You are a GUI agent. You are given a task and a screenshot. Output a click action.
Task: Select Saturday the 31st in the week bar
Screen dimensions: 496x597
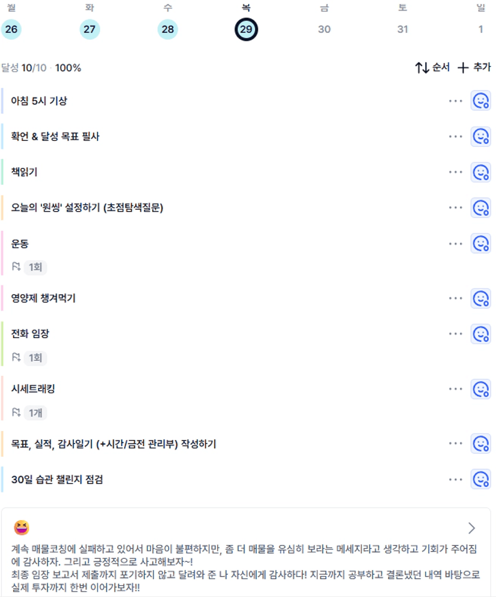402,29
